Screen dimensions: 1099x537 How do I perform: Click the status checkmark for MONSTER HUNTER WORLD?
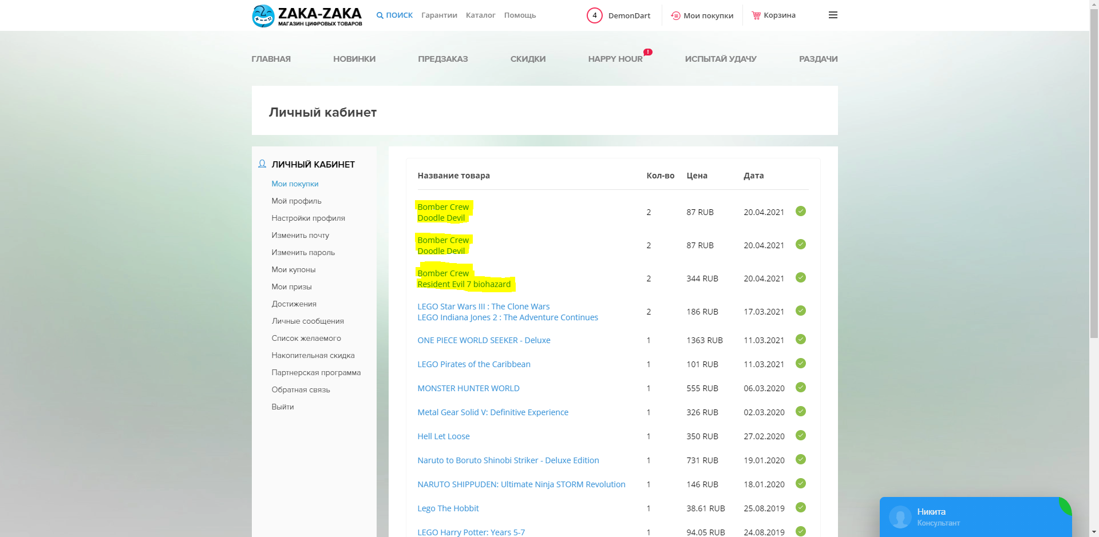coord(801,387)
